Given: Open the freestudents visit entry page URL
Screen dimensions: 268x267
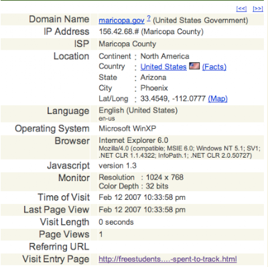Looking at the screenshot, I should coord(167,259).
